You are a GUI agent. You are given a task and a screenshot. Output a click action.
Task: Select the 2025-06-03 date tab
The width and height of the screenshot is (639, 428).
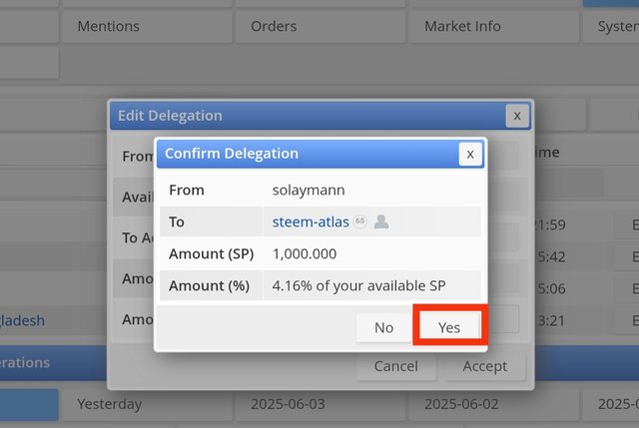tap(320, 404)
